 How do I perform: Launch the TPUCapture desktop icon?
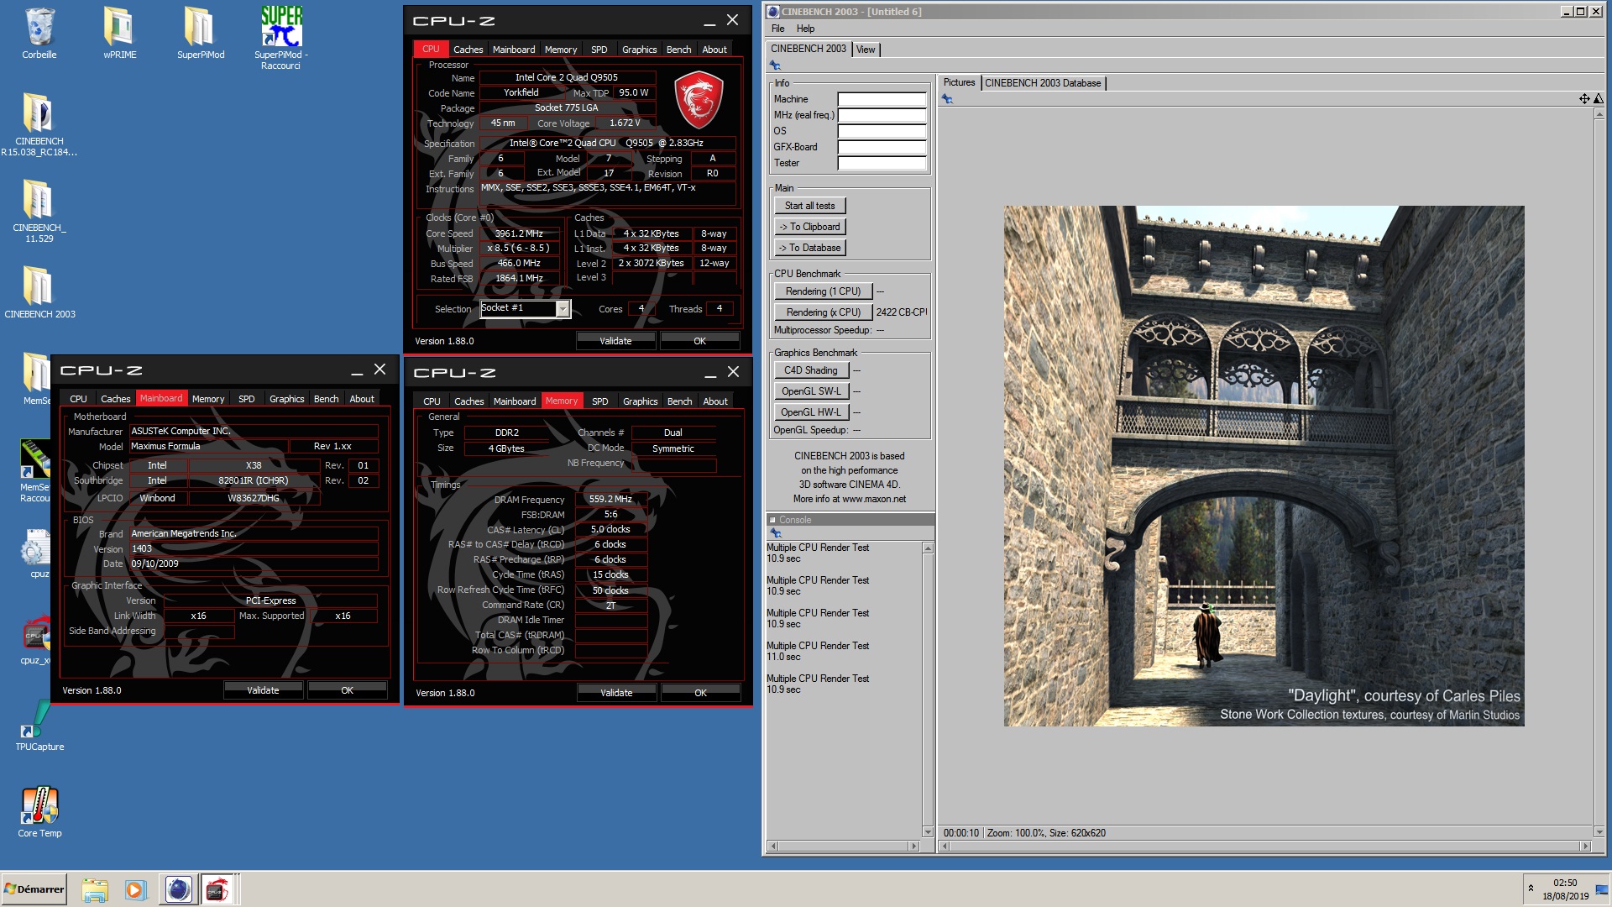click(39, 726)
